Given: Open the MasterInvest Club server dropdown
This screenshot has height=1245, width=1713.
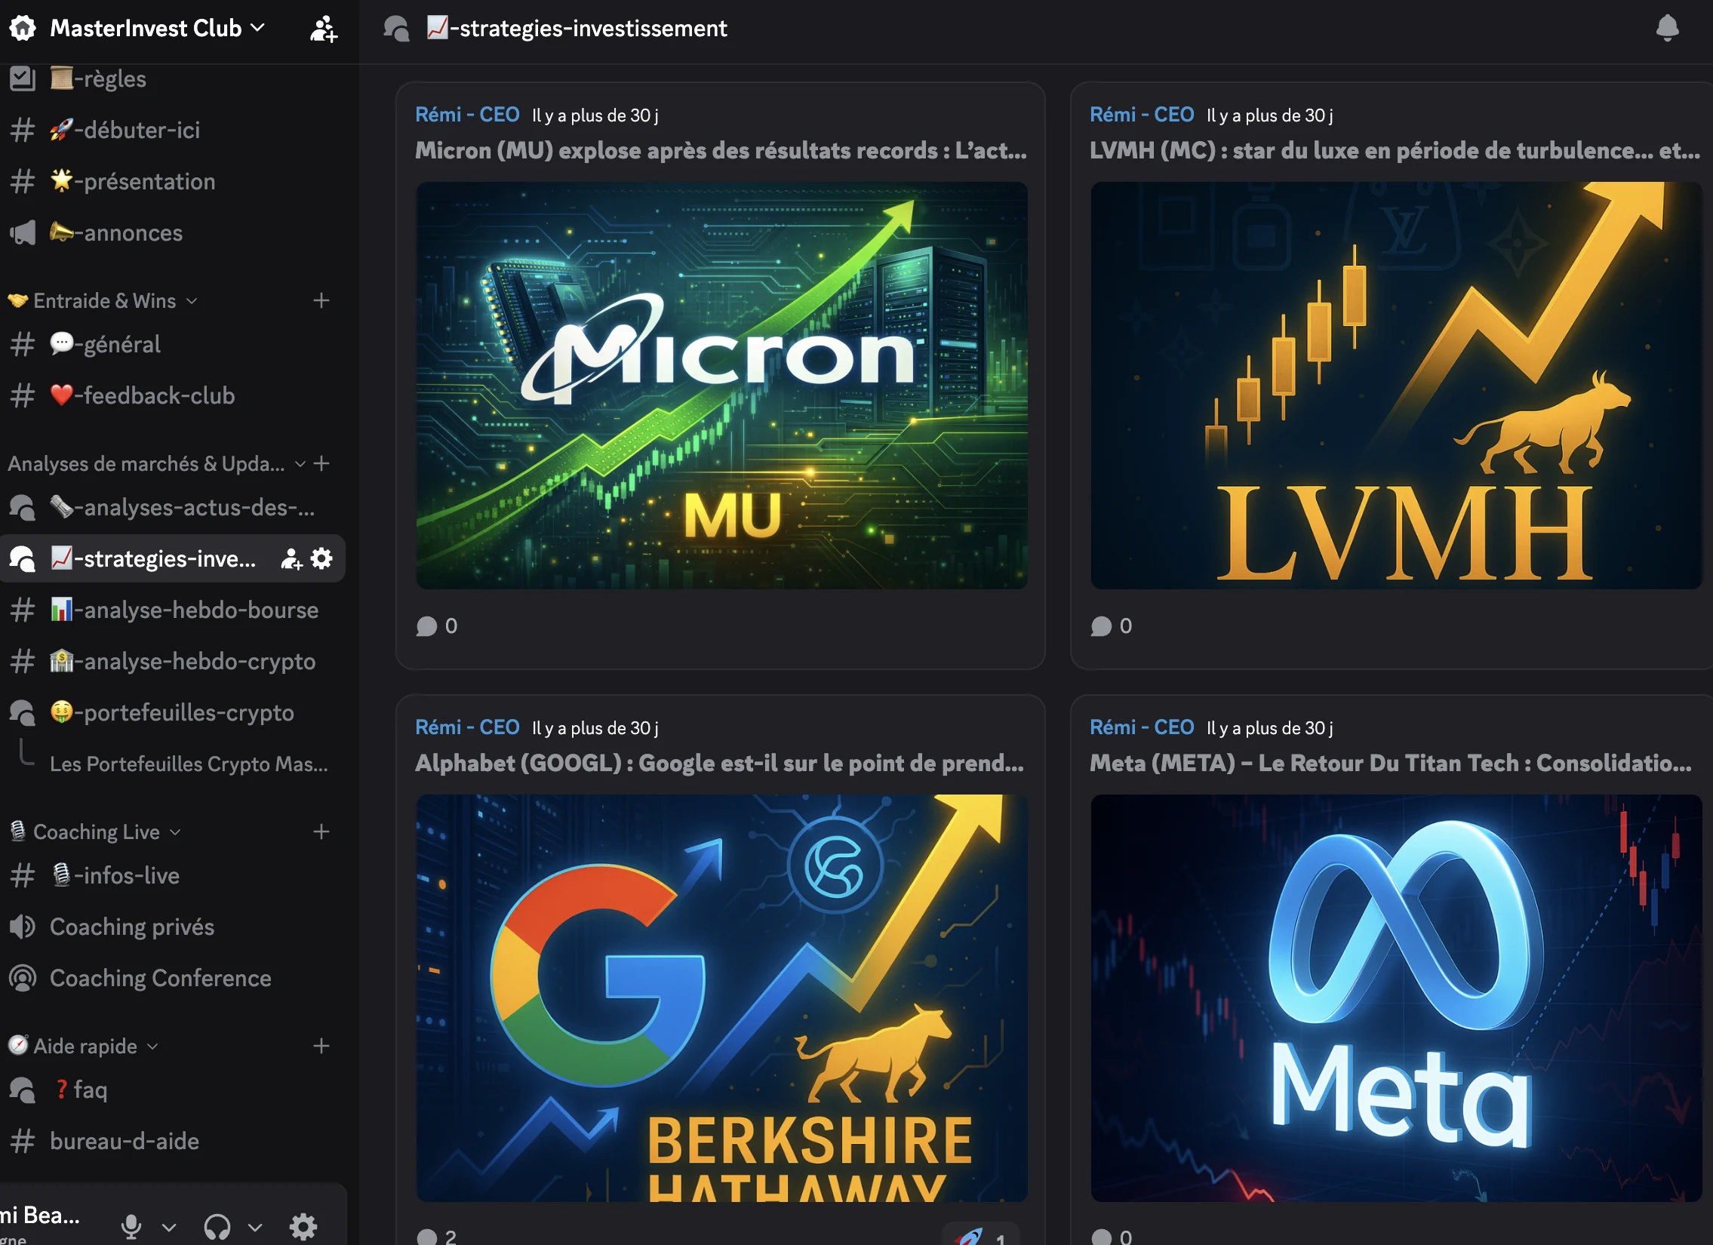Looking at the screenshot, I should tap(157, 28).
